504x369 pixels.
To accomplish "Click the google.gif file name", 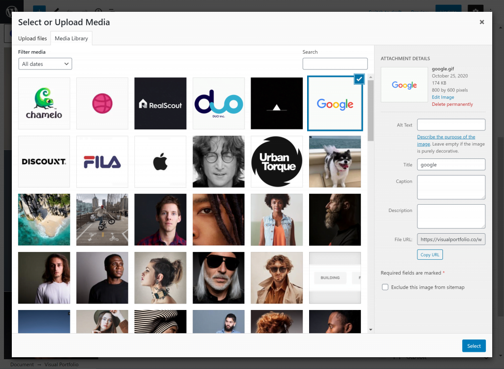I will click(443, 69).
